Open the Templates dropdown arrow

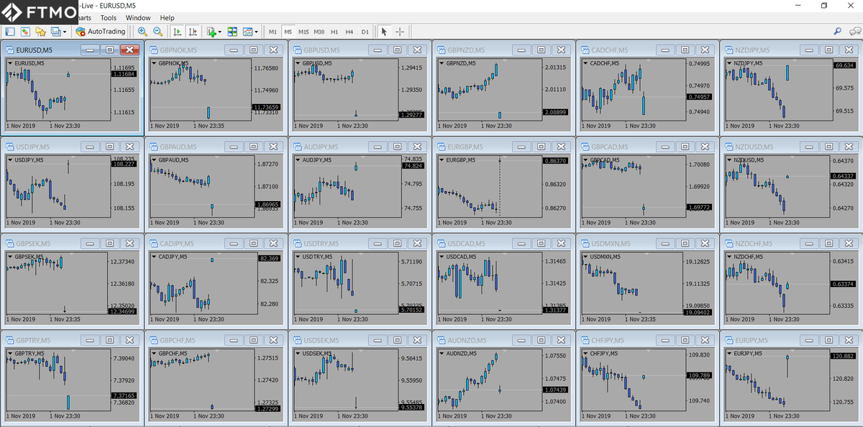pyautogui.click(x=257, y=32)
